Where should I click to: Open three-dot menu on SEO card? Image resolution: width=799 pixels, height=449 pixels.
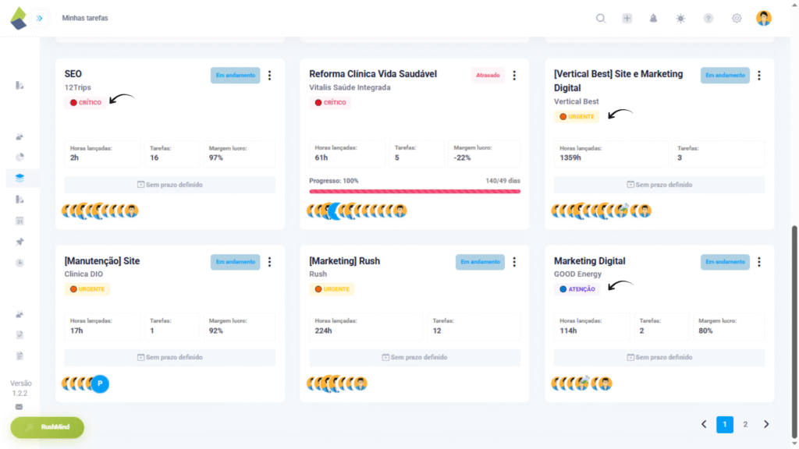[x=270, y=76]
